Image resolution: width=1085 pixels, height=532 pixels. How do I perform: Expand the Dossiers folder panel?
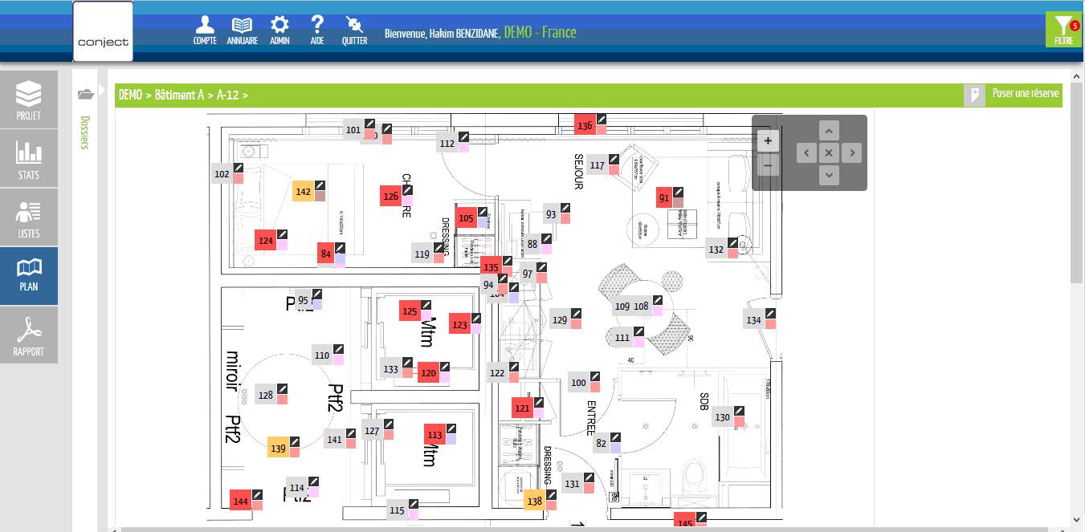(x=86, y=94)
